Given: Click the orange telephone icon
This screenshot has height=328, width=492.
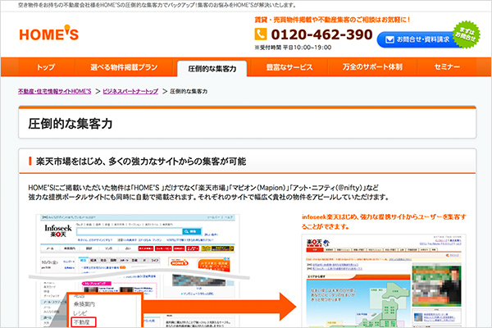Looking at the screenshot, I should (x=261, y=34).
